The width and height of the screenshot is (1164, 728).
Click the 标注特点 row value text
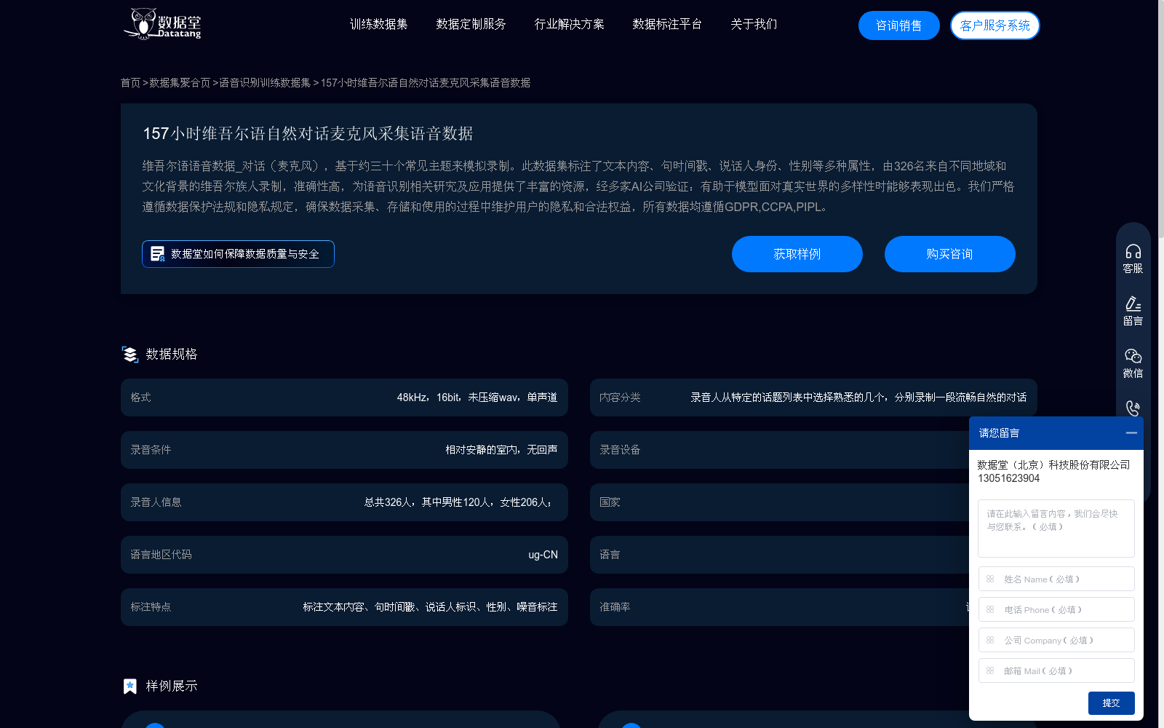(x=430, y=607)
